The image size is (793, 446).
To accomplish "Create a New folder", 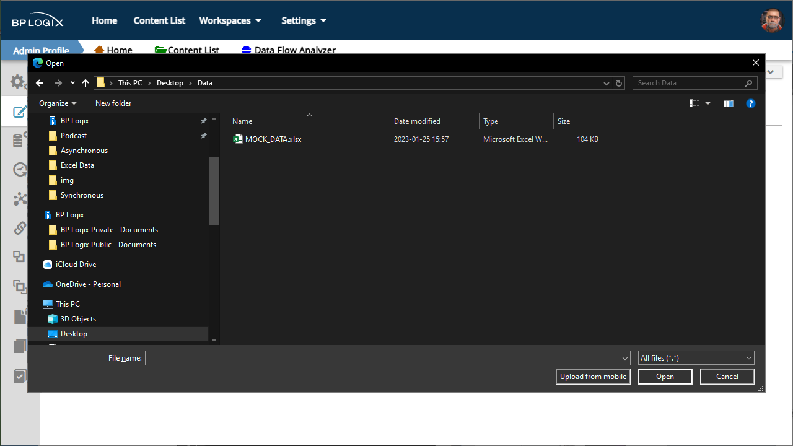I will 113,103.
